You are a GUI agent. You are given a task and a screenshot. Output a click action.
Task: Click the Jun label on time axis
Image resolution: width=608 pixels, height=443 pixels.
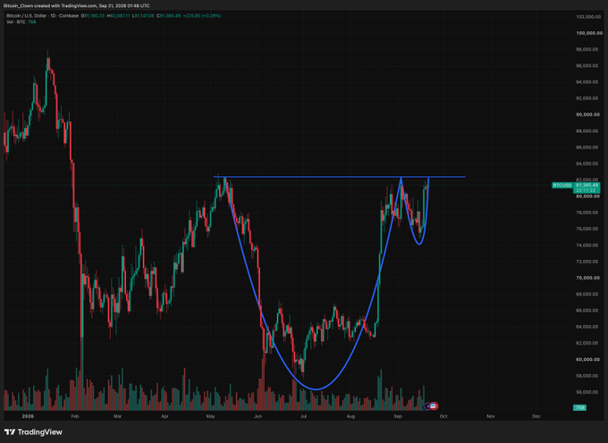pos(258,416)
